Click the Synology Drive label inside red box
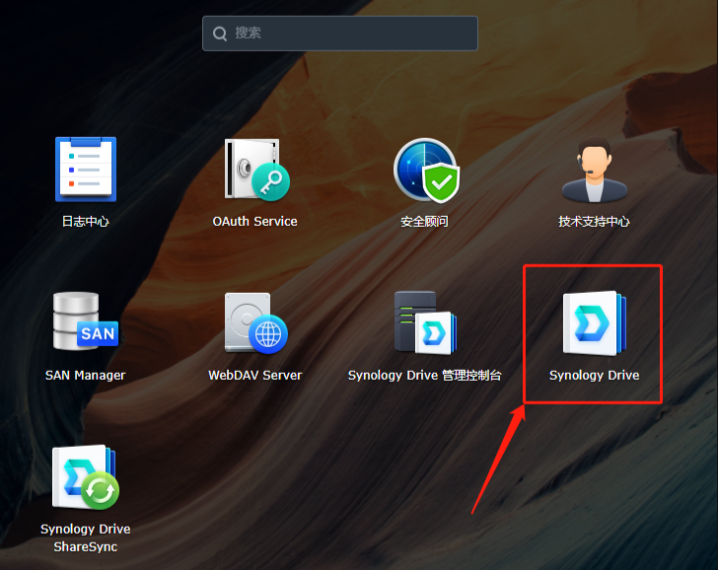 [x=594, y=376]
